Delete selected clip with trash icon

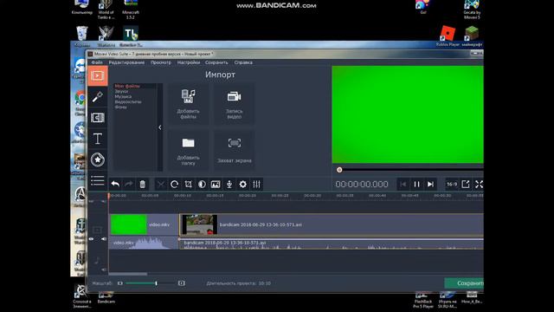pos(142,184)
